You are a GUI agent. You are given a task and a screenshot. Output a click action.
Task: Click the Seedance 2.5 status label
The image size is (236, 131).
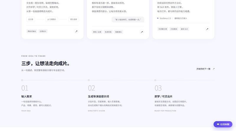click(165, 18)
